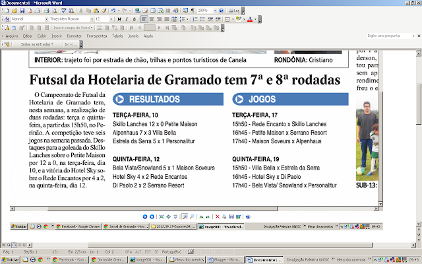The height and width of the screenshot is (264, 422).
Task: Cut the selection with the scissors icon
Action: pos(80,11)
